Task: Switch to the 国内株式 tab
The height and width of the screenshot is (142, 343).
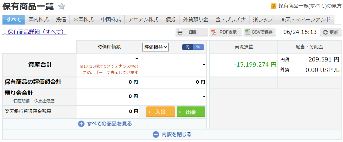Action: (x=39, y=20)
